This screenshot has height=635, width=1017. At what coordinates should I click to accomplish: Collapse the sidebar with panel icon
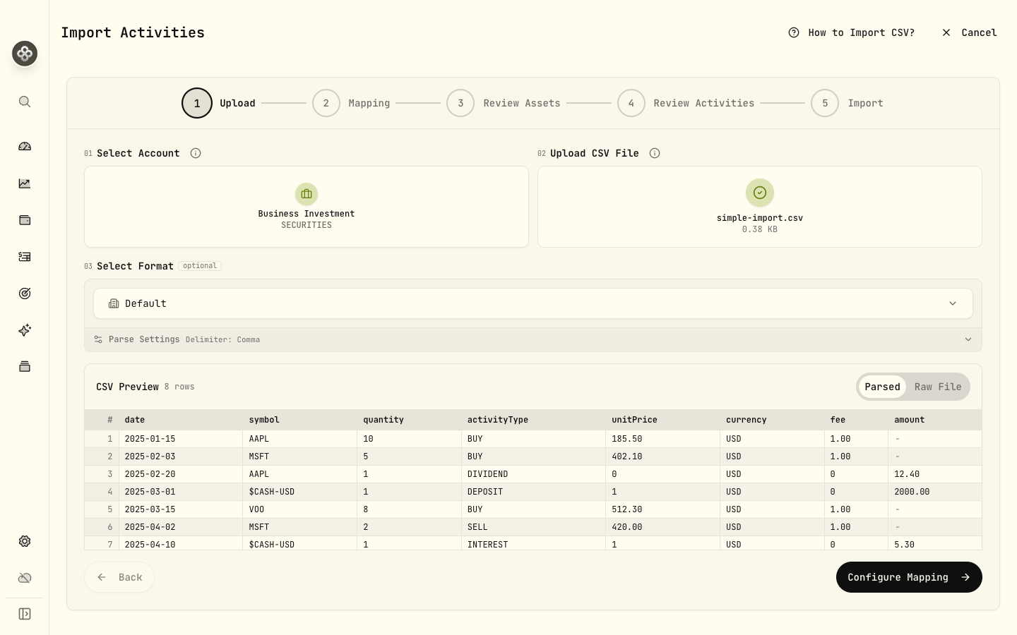point(25,614)
